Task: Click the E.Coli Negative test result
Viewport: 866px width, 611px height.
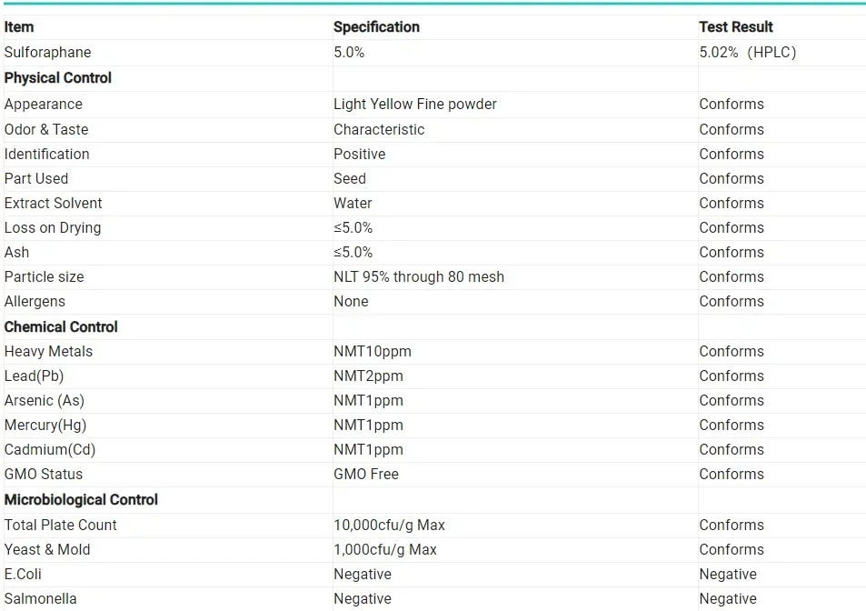Action: (x=727, y=574)
